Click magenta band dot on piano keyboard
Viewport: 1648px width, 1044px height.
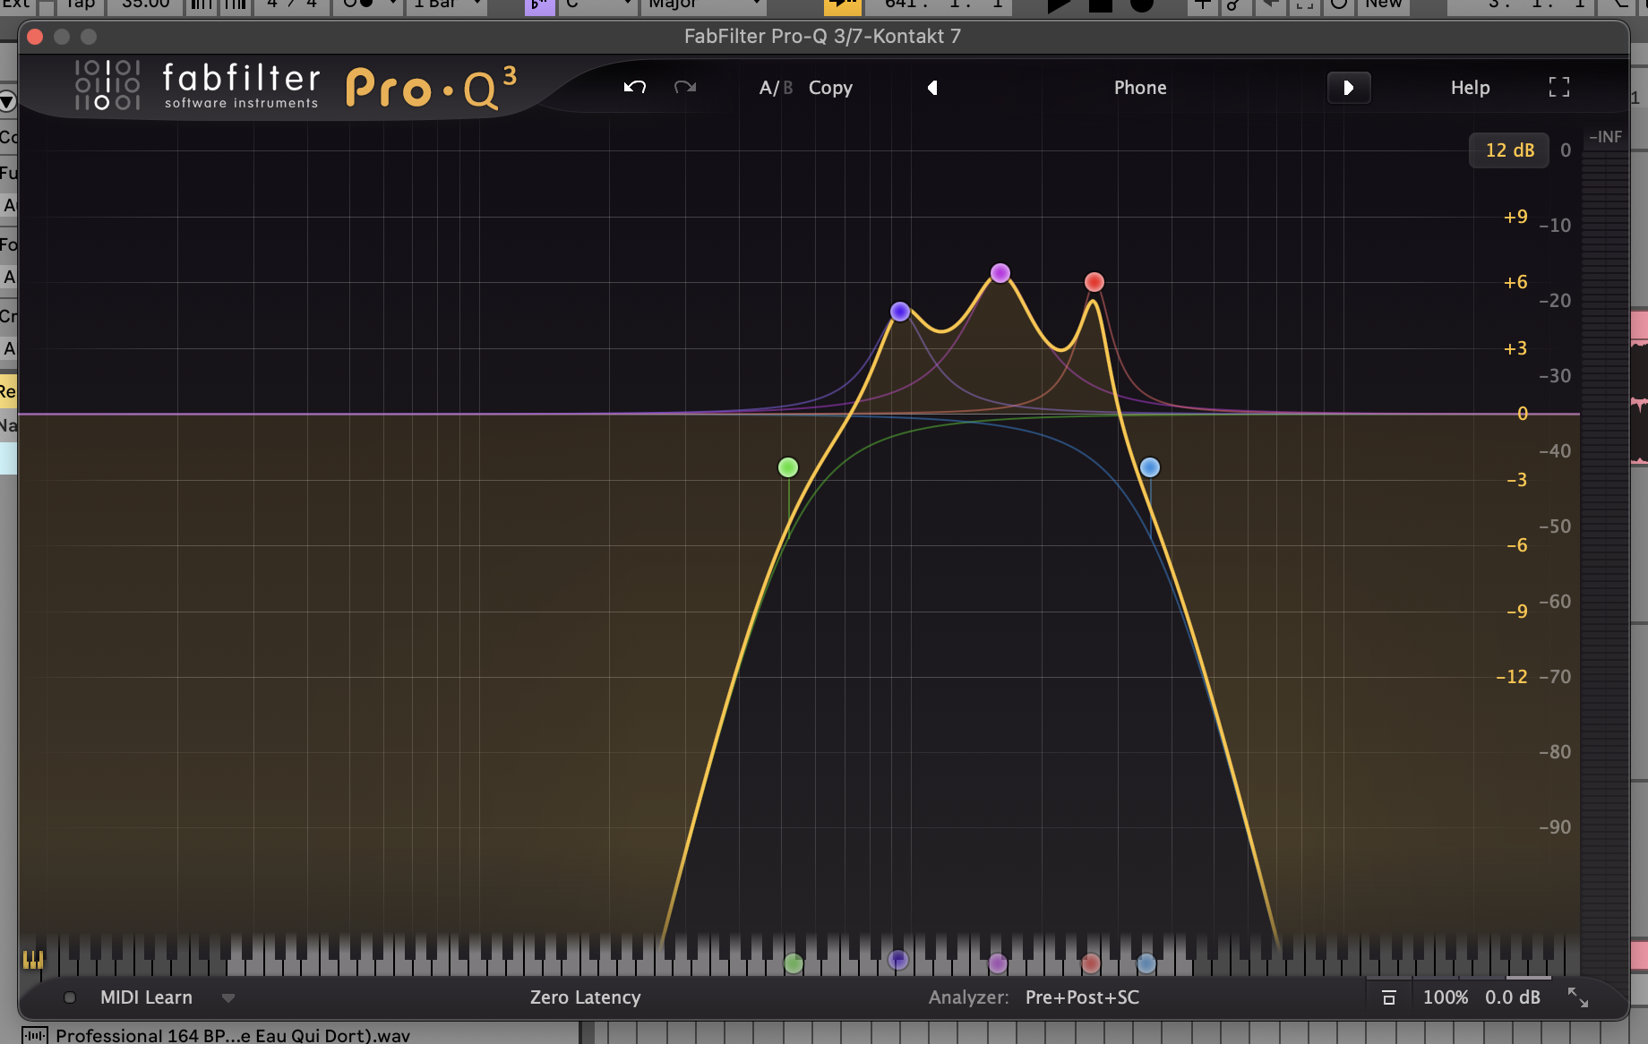coord(998,963)
